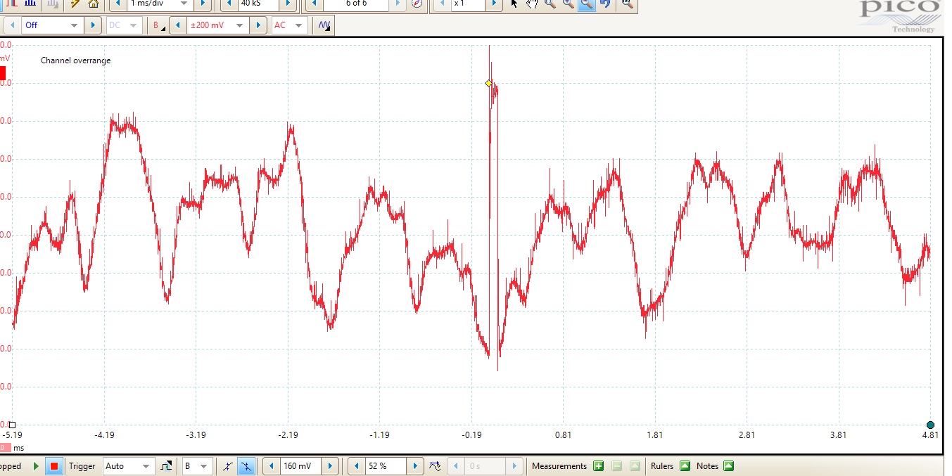Decrease 160 mV trigger threshold
This screenshot has width=952, height=476.
pyautogui.click(x=271, y=466)
